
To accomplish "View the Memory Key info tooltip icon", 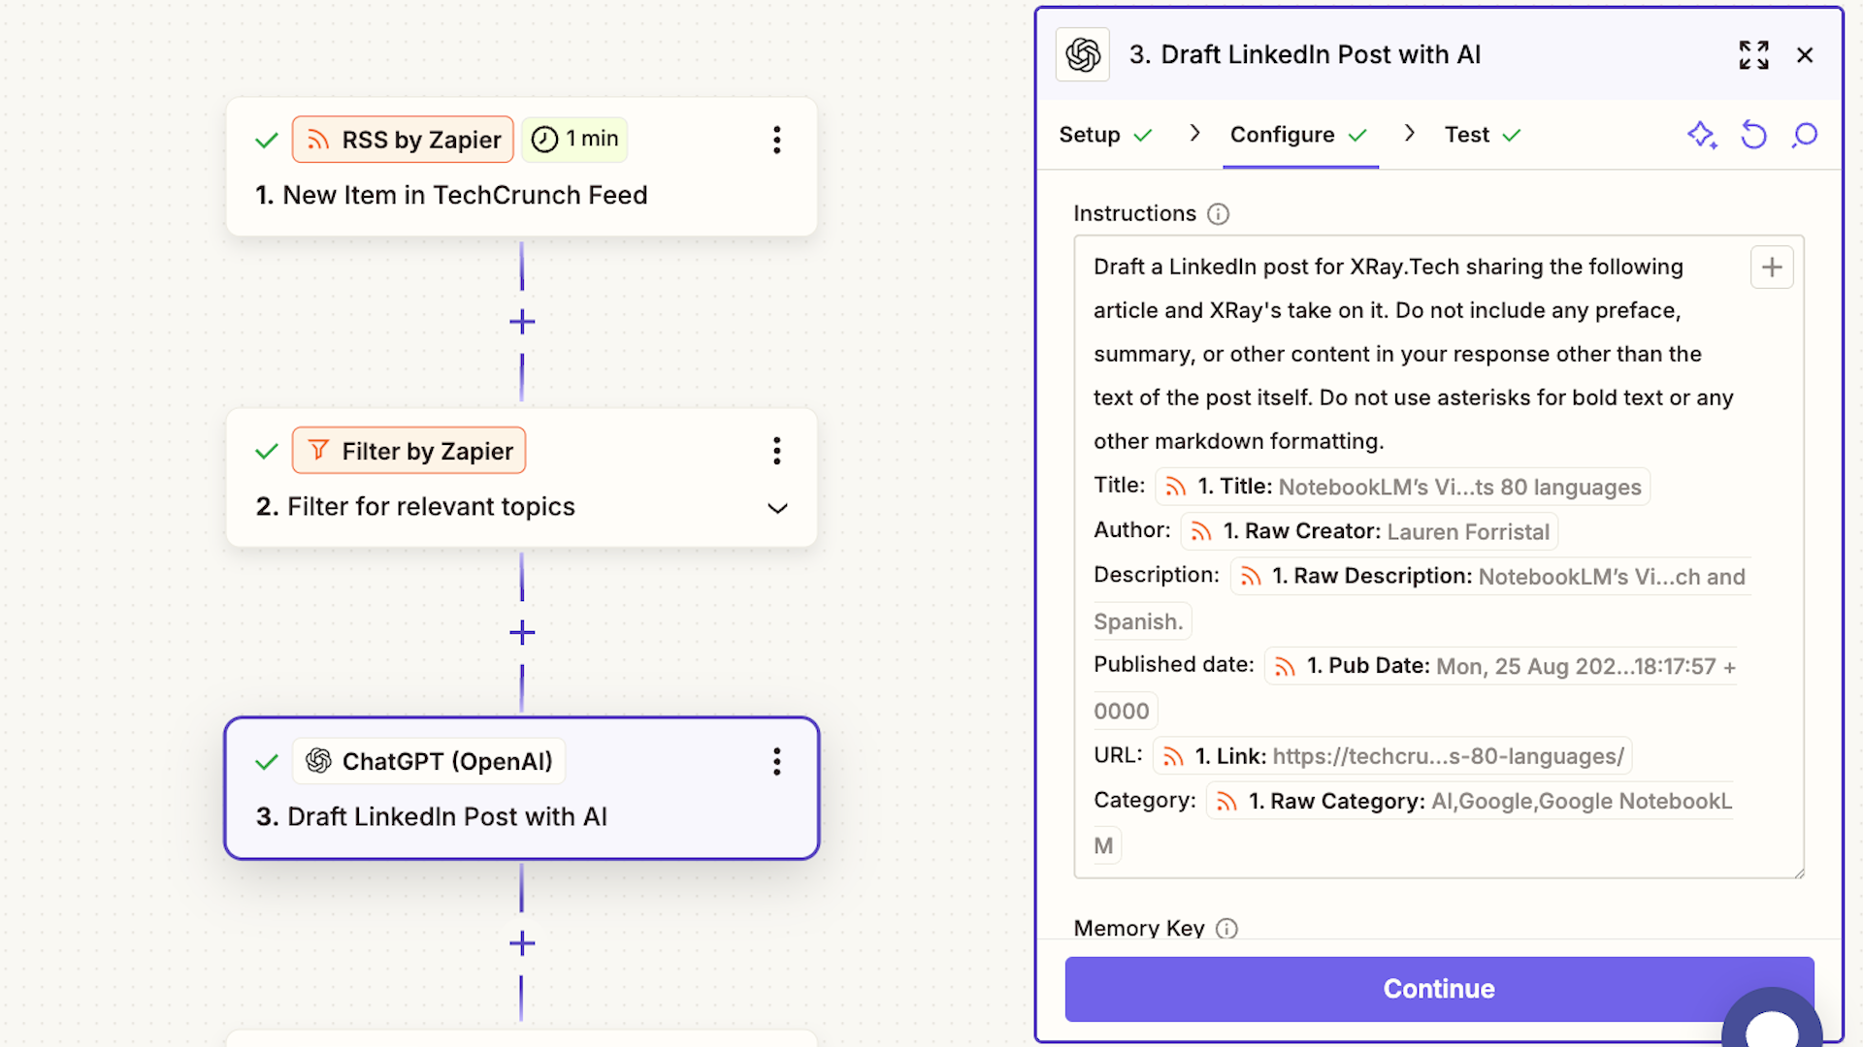I will pos(1226,929).
